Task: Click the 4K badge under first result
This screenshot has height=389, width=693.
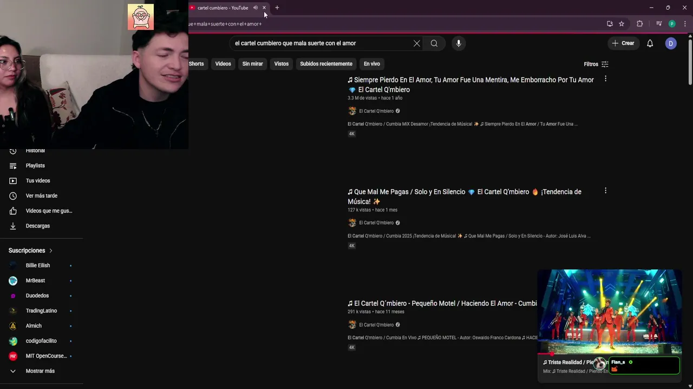Action: (352, 134)
